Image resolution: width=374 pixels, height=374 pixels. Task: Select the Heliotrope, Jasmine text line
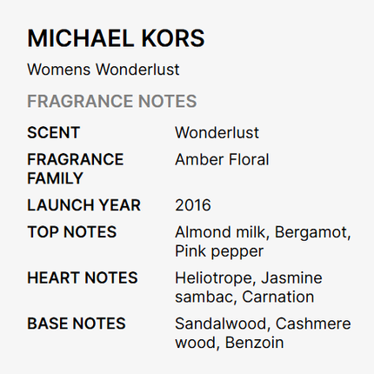pos(249,277)
